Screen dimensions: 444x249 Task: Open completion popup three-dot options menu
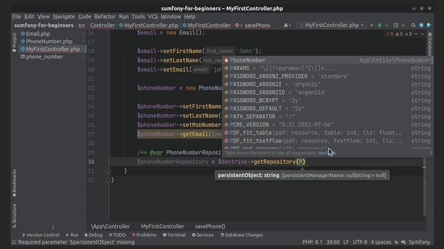(430, 153)
